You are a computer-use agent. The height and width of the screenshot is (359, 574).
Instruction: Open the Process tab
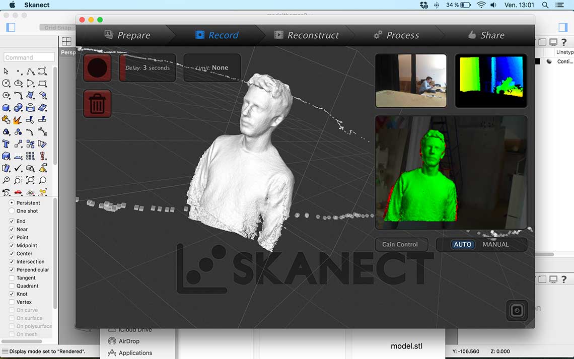click(x=396, y=35)
